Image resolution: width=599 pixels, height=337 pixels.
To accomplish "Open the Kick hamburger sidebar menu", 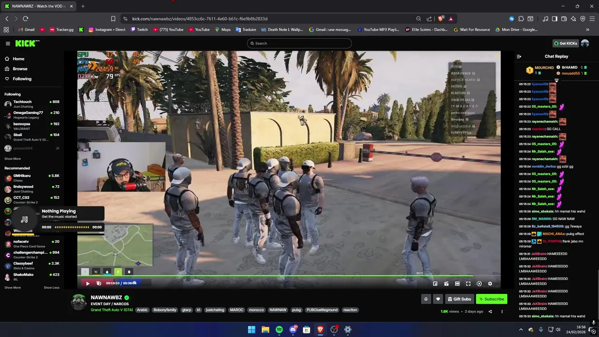I will click(8, 43).
